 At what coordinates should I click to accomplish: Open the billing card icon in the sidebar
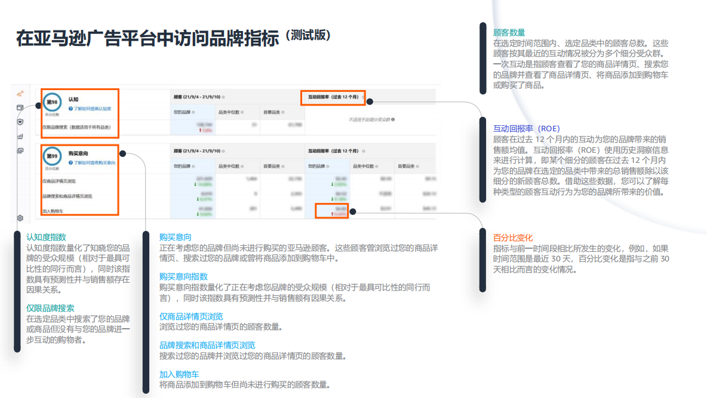click(x=20, y=107)
